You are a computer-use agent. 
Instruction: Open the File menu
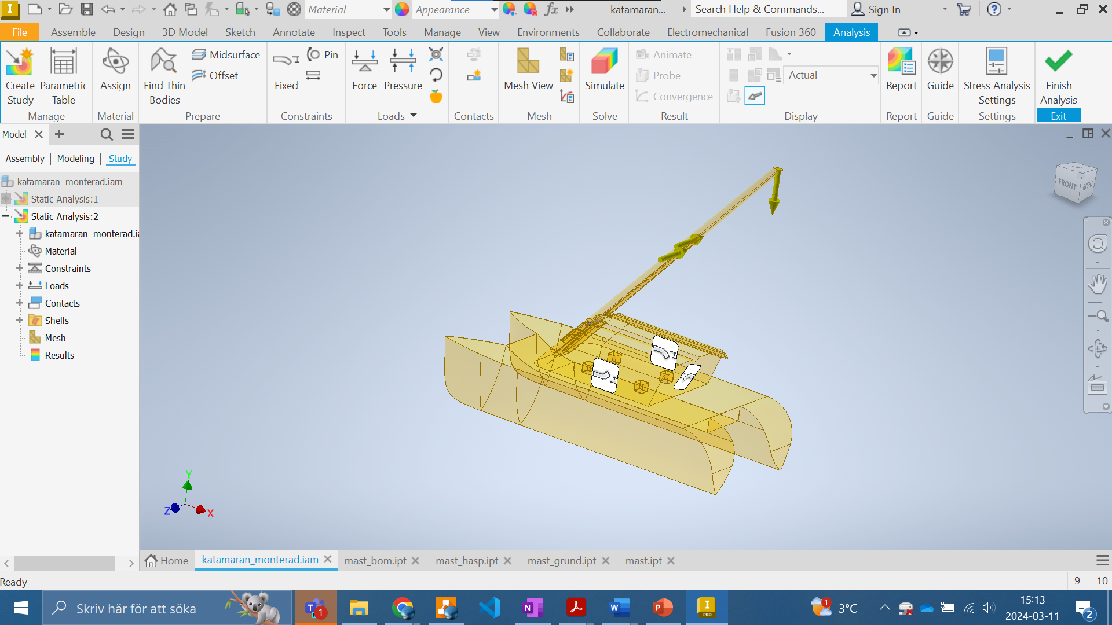click(20, 32)
